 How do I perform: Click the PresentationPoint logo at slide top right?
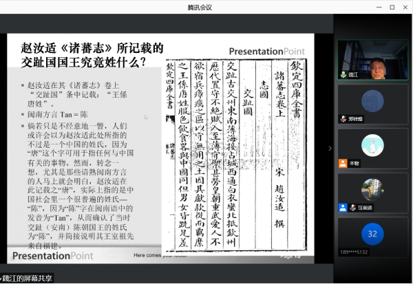(267, 51)
